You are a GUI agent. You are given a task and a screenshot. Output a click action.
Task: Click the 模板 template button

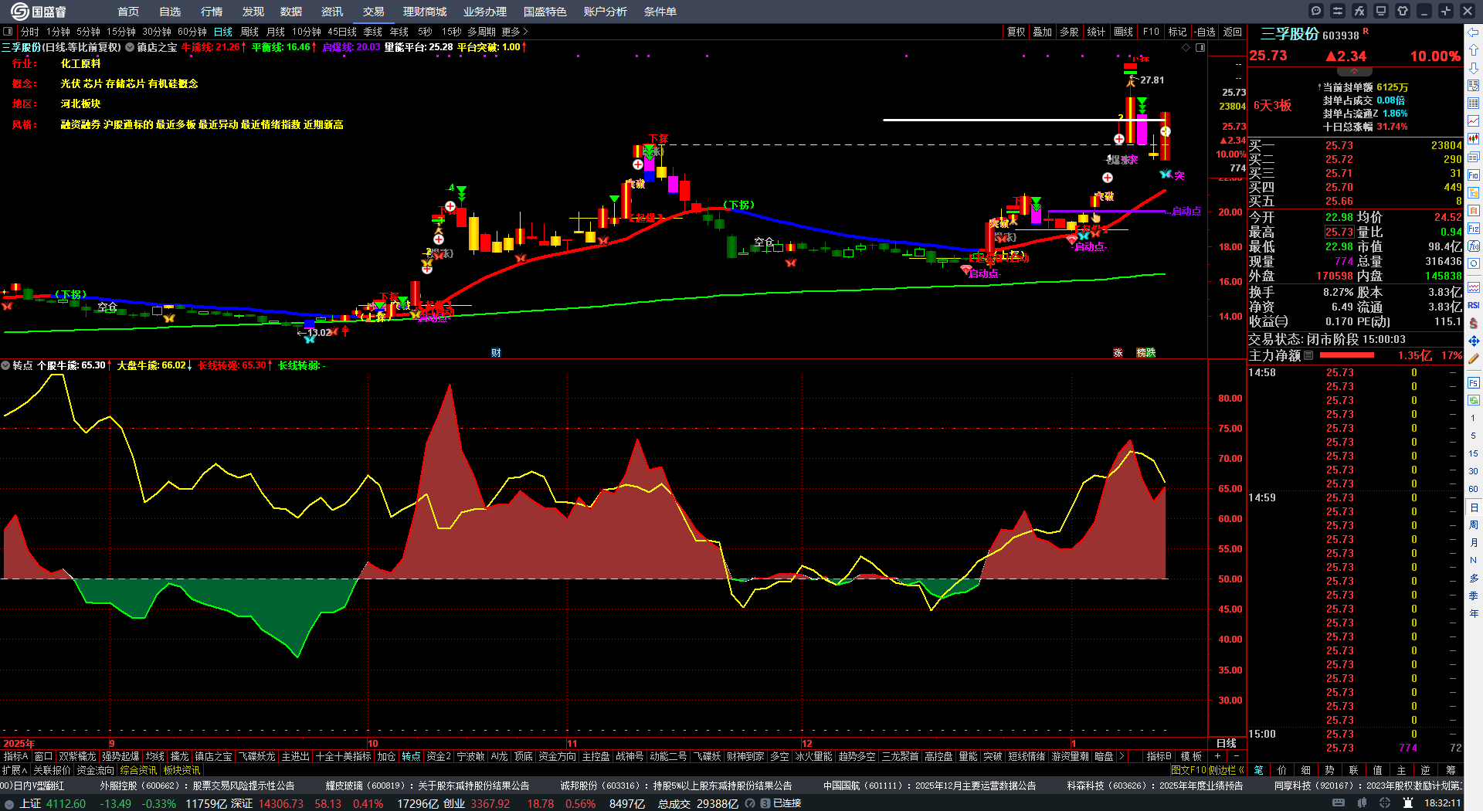1191,756
